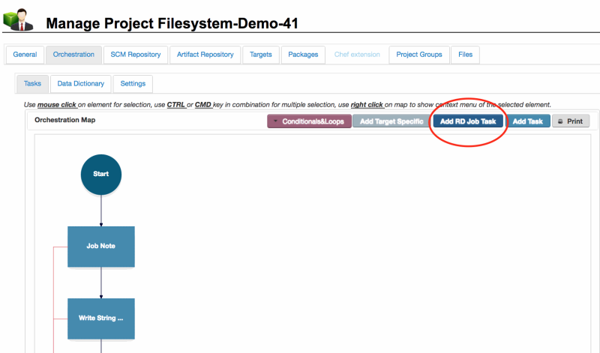Select the Job Note task node

[101, 246]
